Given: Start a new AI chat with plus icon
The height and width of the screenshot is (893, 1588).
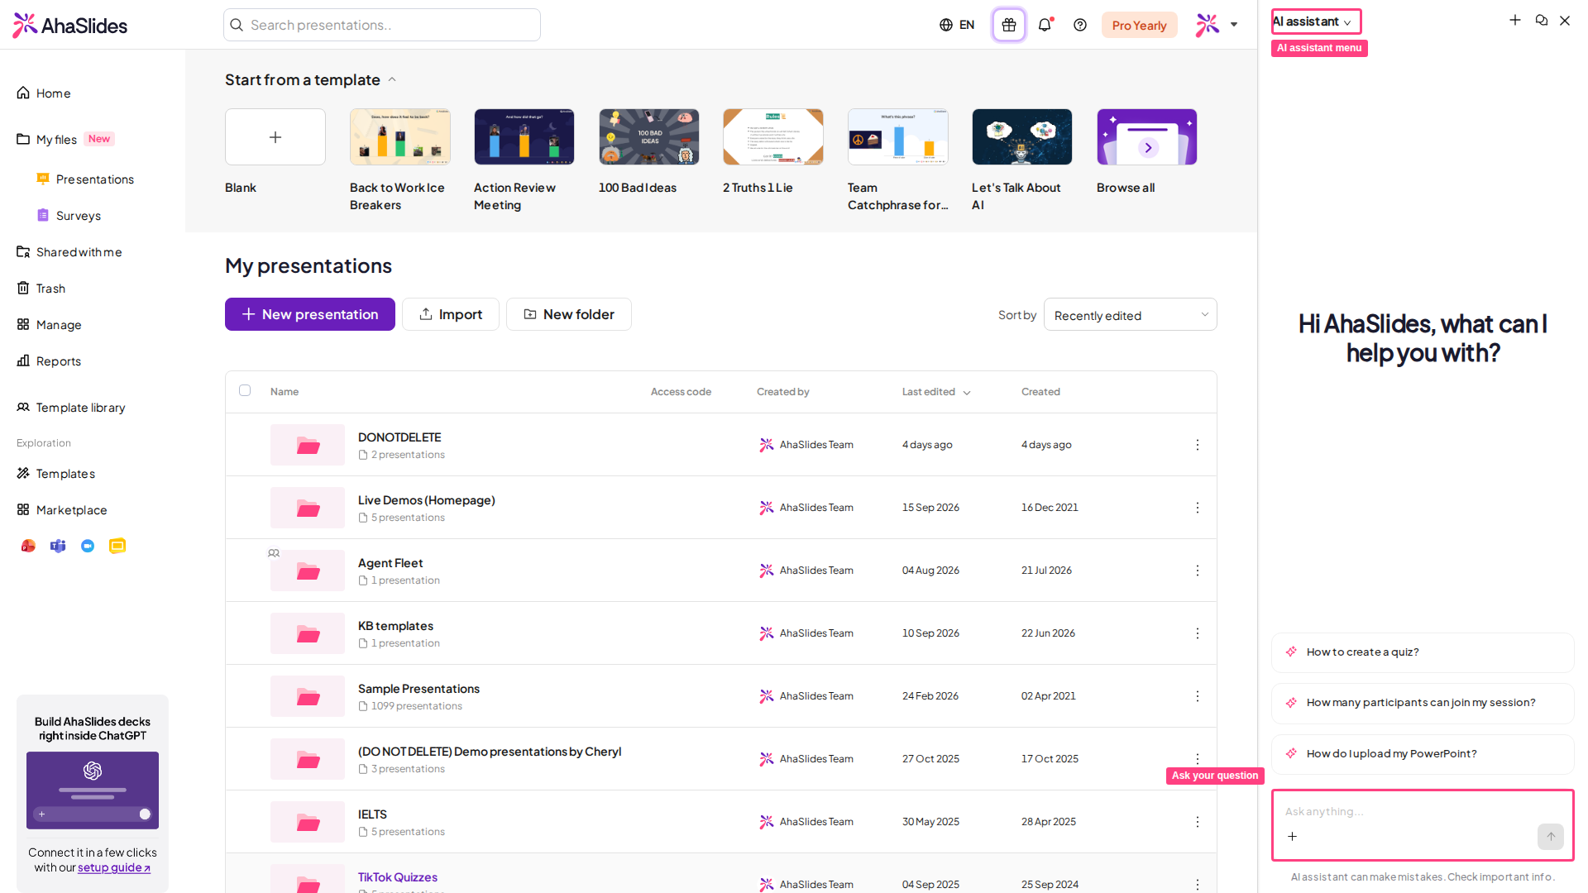Looking at the screenshot, I should 1515,20.
